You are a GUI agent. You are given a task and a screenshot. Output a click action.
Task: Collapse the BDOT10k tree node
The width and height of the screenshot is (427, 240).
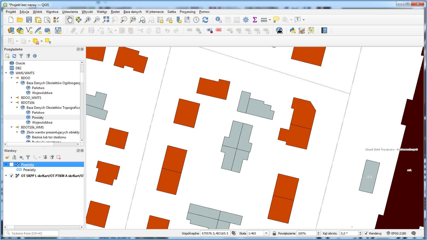(12, 102)
